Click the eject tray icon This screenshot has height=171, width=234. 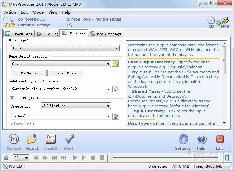tap(7, 158)
